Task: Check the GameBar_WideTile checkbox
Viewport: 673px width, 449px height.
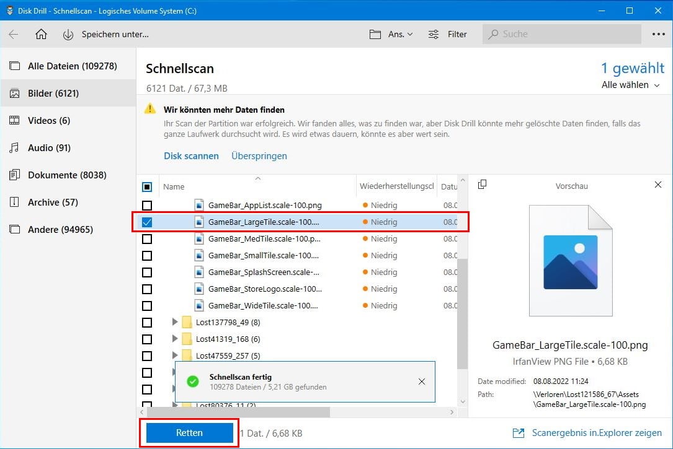Action: click(x=147, y=305)
